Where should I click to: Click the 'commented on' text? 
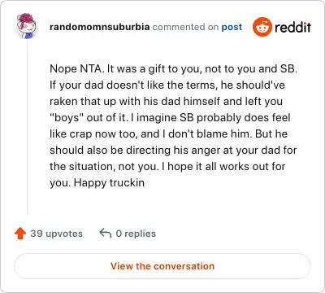pos(185,27)
